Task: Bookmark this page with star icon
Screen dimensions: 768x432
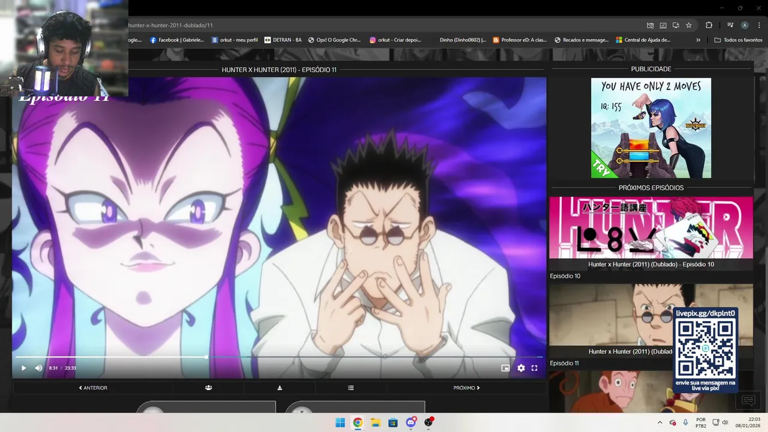Action: [689, 25]
